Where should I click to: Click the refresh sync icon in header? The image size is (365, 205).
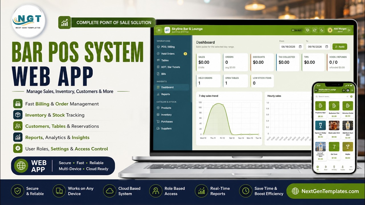[315, 30]
